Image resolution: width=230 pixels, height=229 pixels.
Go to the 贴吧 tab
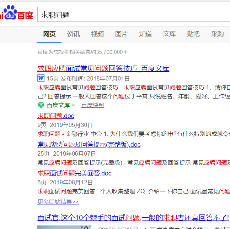point(193,34)
